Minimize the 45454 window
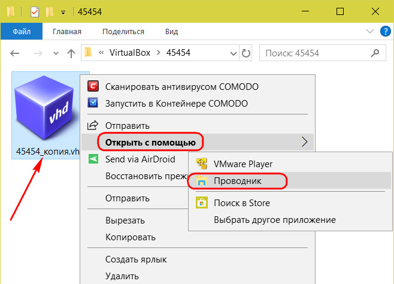Screen dimensions: 394x284 [x=305, y=11]
